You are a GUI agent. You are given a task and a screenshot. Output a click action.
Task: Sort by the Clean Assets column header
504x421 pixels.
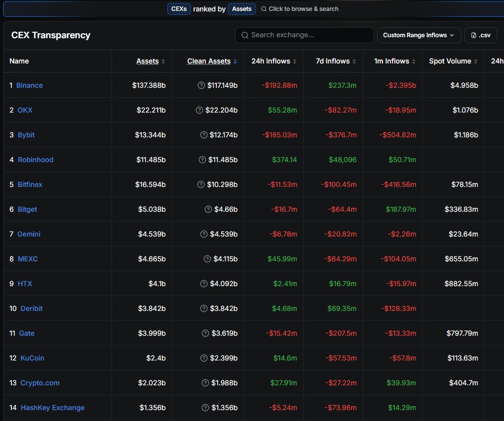pos(209,61)
